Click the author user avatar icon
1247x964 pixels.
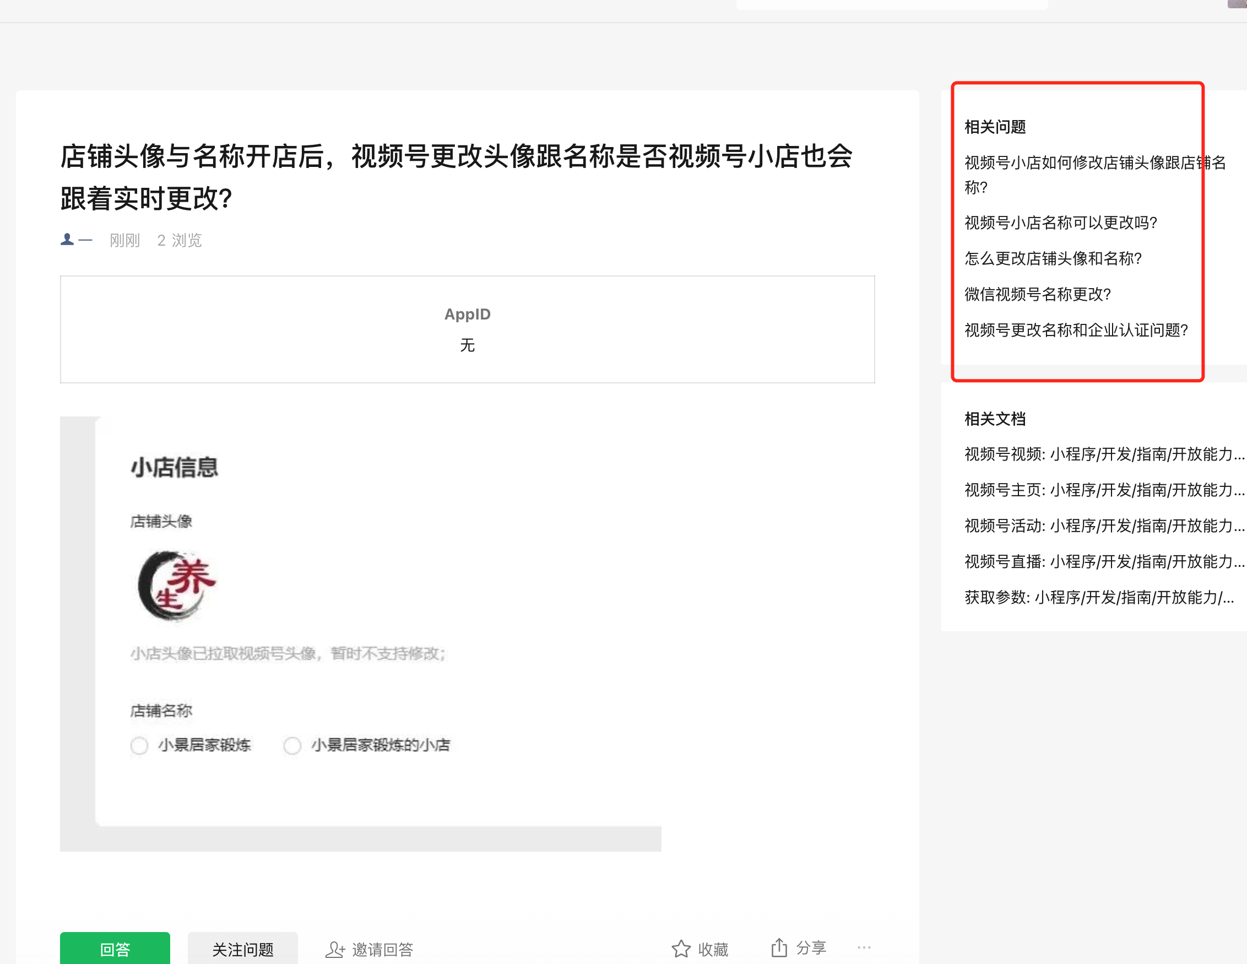click(67, 239)
